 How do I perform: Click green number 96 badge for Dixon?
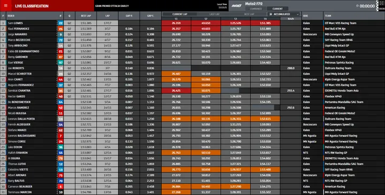[60, 147]
